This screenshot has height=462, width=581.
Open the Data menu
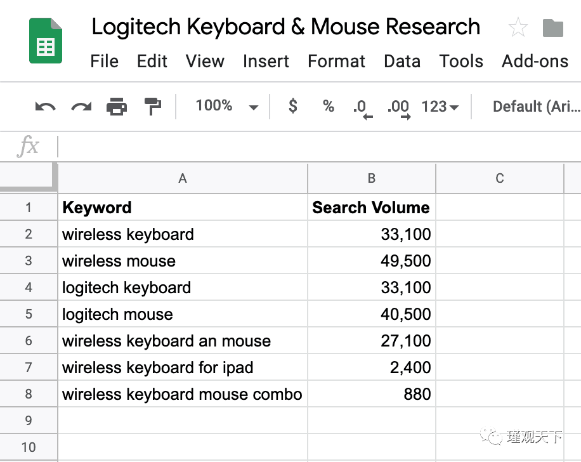pos(401,62)
